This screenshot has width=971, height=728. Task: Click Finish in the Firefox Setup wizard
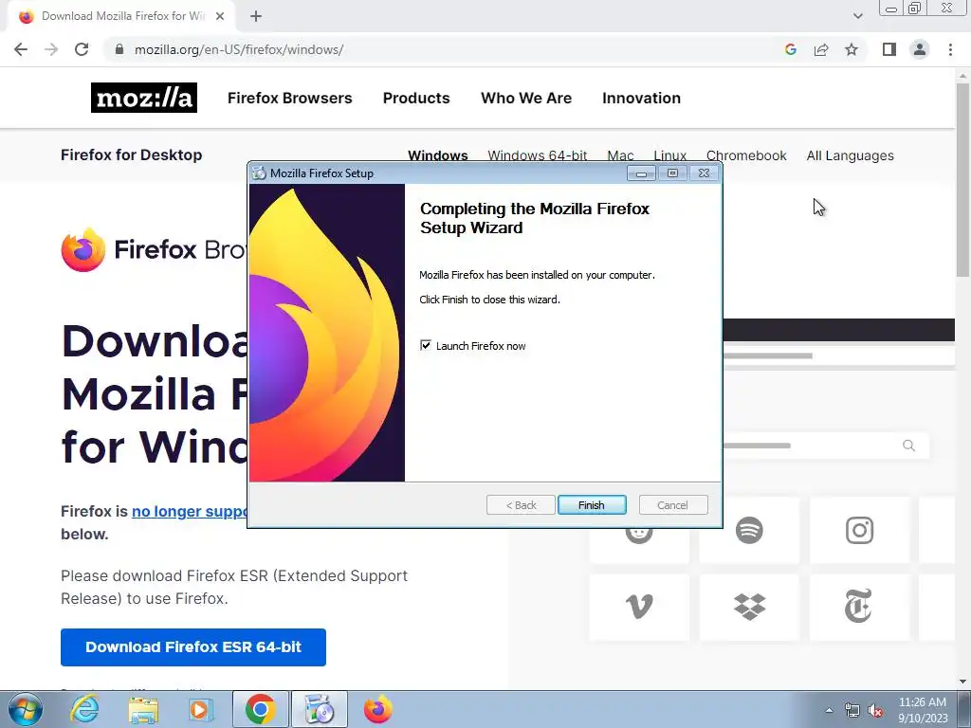[x=592, y=505]
